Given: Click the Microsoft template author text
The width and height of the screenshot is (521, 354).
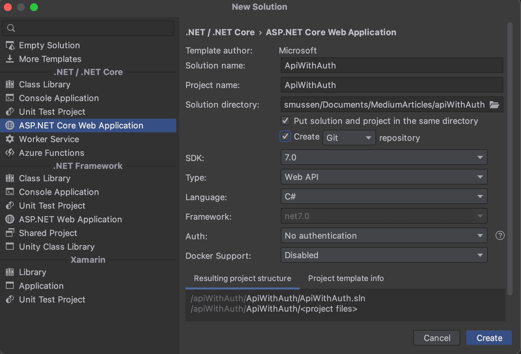Looking at the screenshot, I should click(298, 51).
